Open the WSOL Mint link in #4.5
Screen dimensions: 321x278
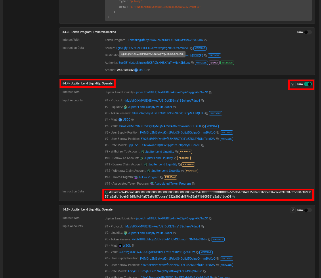pyautogui.click(x=127, y=246)
